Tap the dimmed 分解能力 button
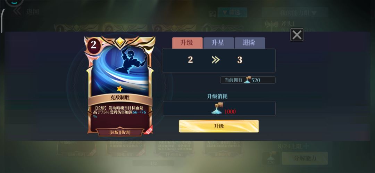 coord(305,158)
